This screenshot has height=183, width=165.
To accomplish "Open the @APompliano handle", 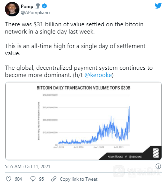I will [35, 13].
